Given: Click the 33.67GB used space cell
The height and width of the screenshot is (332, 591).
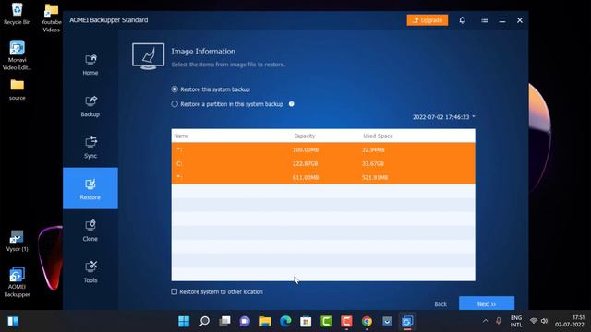Looking at the screenshot, I should point(373,164).
